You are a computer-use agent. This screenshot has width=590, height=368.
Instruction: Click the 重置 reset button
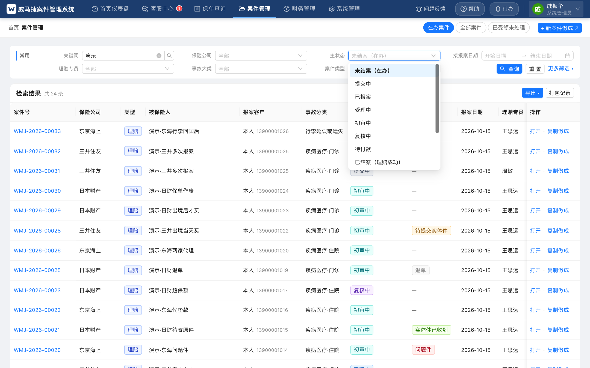535,69
